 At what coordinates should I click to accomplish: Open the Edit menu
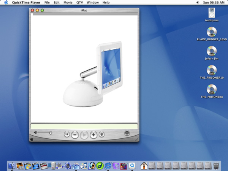click(x=57, y=3)
